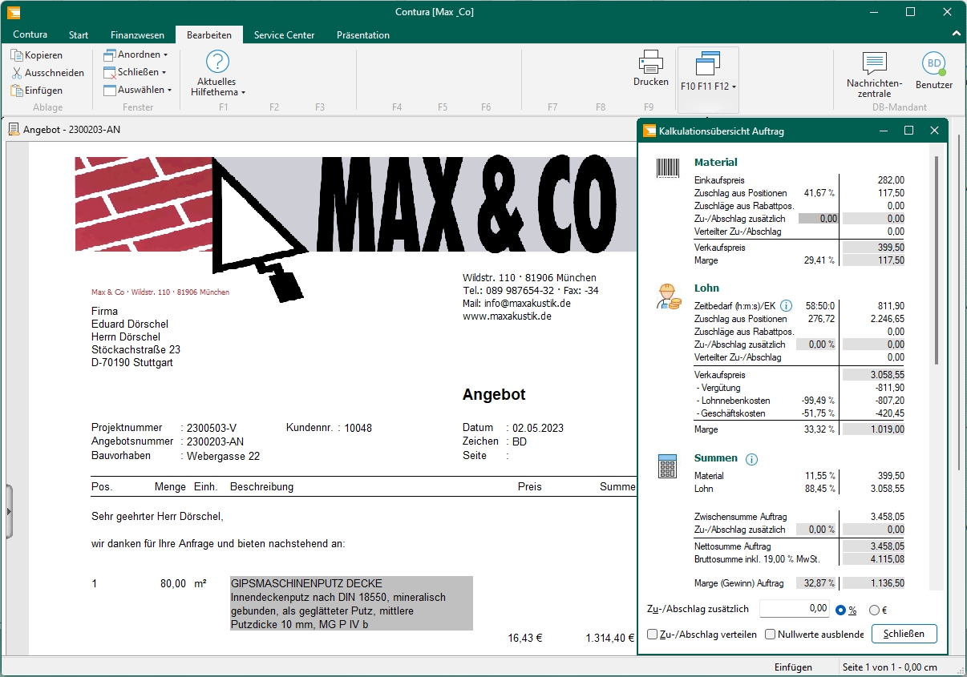Click Lohn Marge value 1.019,00
Image resolution: width=967 pixels, height=677 pixels.
[x=873, y=429]
